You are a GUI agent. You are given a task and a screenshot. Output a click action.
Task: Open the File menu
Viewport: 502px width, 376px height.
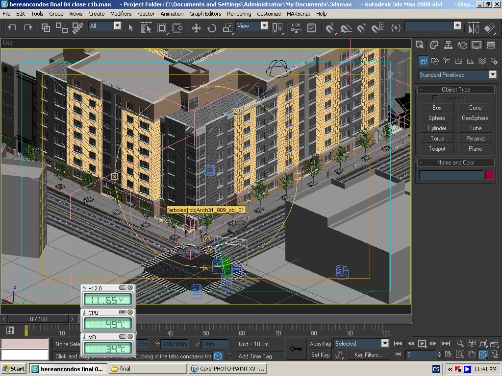click(x=6, y=14)
